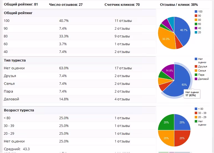Click the Счетчик кликов: 70 header
Image resolution: width=214 pixels, height=153 pixels.
coord(122,4)
